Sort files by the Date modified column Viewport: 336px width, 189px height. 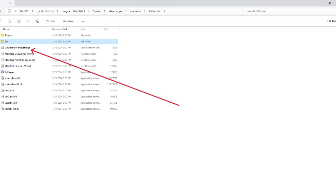(59, 29)
